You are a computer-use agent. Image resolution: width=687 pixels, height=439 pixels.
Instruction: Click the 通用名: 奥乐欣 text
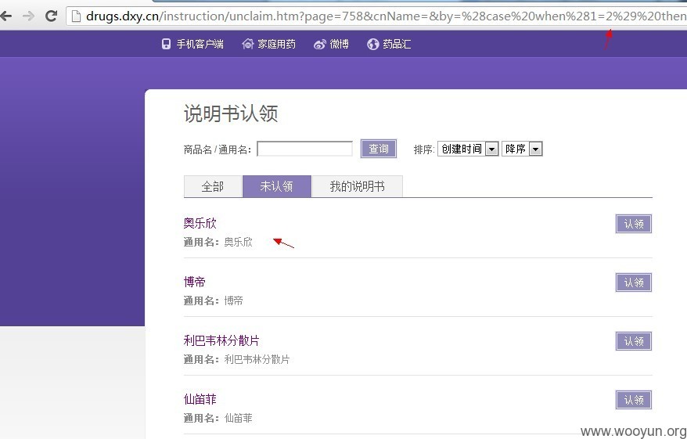tap(218, 243)
